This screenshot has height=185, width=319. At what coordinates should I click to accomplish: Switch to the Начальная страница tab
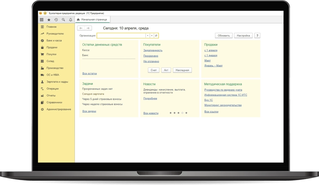pos(92,20)
